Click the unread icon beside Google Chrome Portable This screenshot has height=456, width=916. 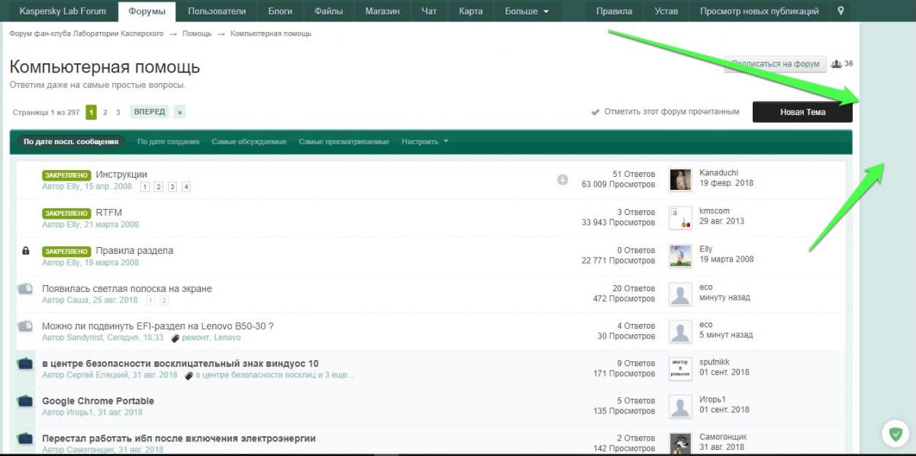(x=25, y=401)
